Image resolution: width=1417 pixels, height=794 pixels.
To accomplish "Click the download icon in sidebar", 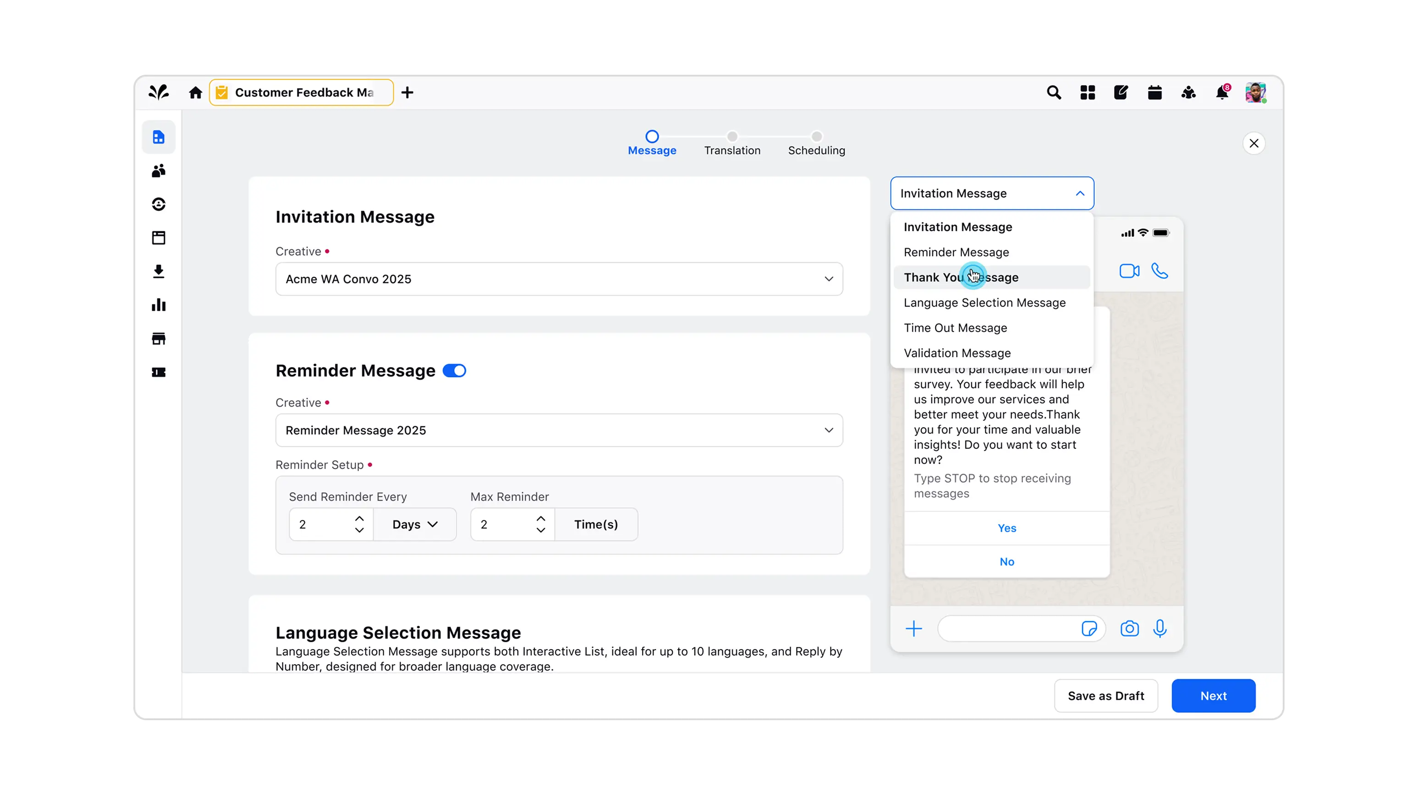I will coord(159,271).
